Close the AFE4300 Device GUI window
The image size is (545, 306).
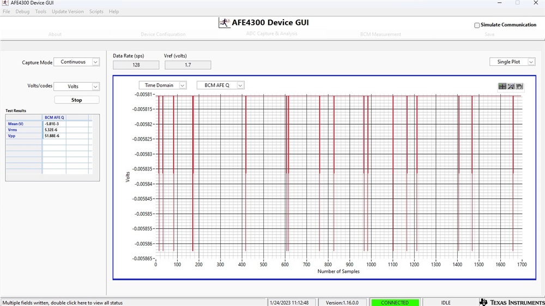click(536, 3)
